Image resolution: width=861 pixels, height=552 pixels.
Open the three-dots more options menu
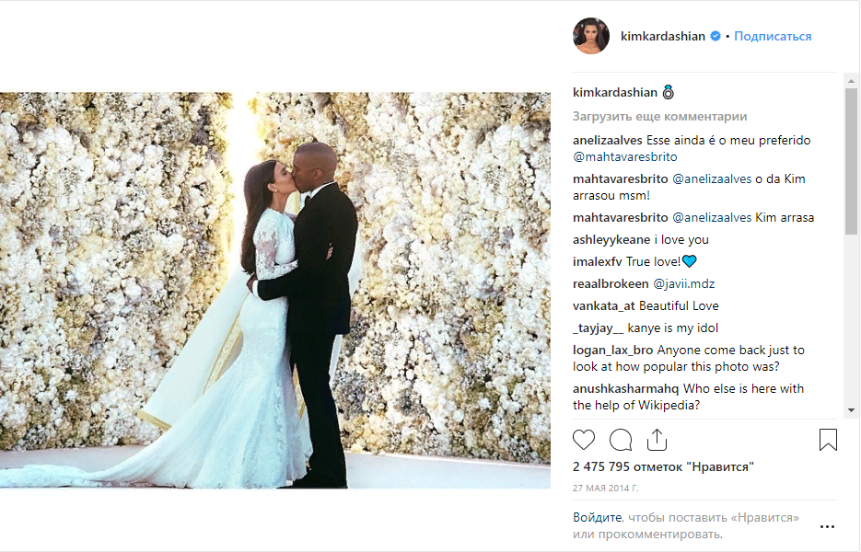pos(827,527)
